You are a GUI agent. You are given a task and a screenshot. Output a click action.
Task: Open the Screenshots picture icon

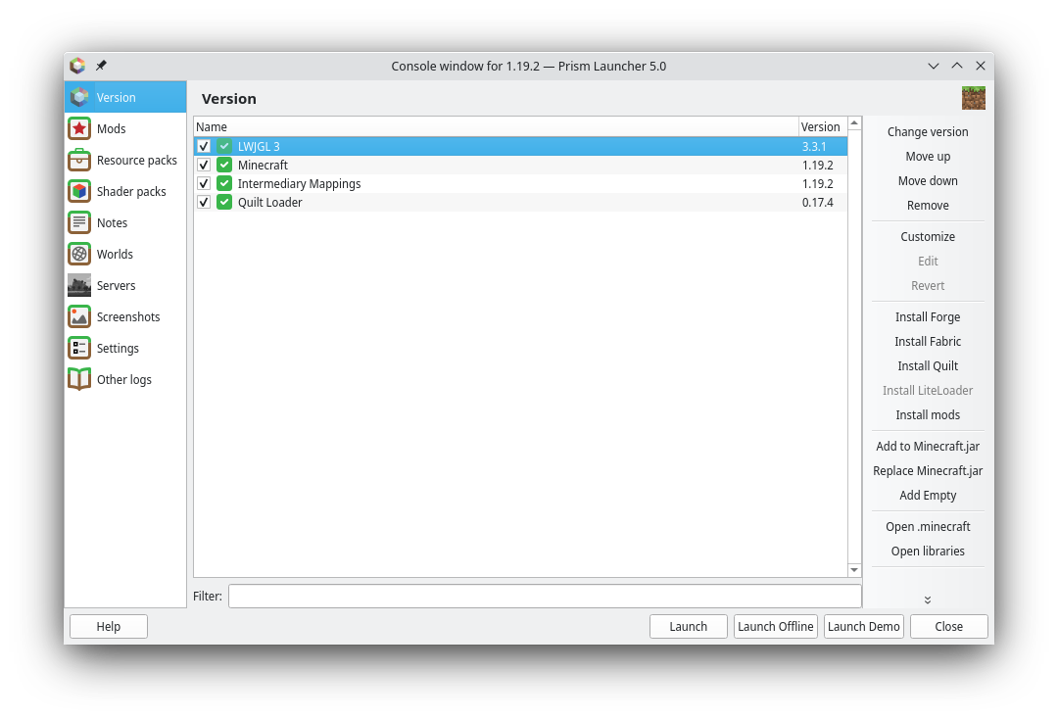(79, 316)
